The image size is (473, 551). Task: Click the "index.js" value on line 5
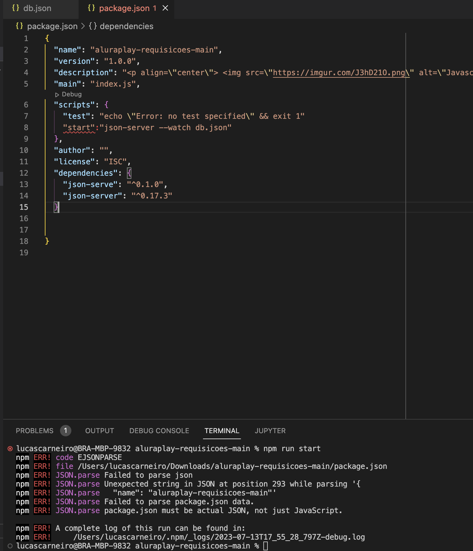coord(113,84)
